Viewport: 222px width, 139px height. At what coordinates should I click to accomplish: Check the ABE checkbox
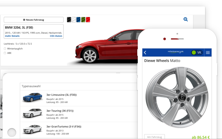tap(5, 53)
